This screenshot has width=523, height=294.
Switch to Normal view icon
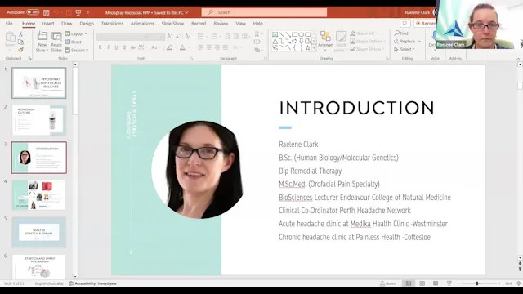(409, 283)
